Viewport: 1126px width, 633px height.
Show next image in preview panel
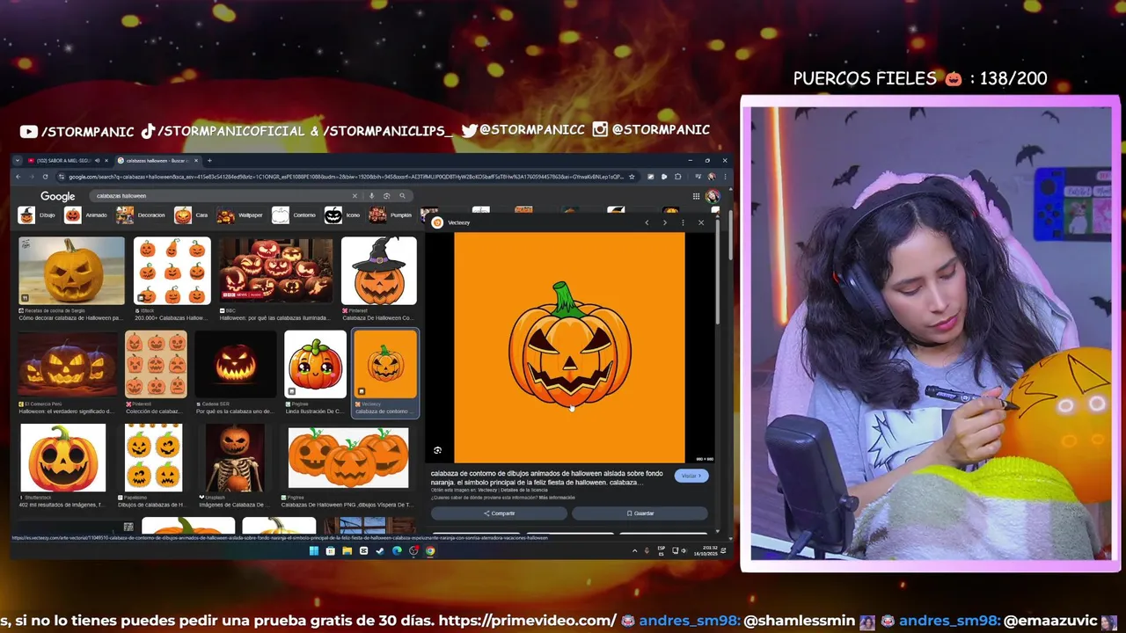(664, 222)
